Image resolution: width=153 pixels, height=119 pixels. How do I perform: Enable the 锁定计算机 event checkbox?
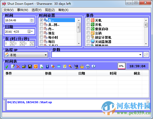pyautogui.click(x=88, y=37)
